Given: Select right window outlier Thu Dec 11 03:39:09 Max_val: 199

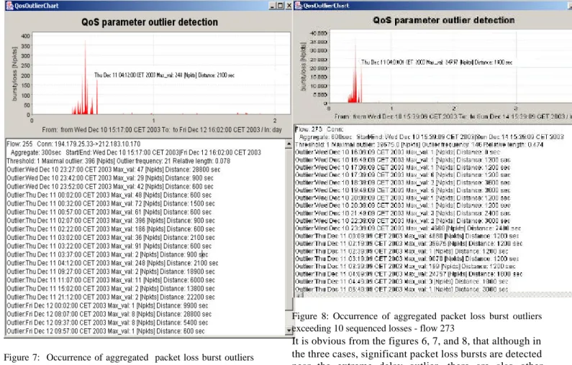Looking at the screenshot, I should tap(405, 267).
